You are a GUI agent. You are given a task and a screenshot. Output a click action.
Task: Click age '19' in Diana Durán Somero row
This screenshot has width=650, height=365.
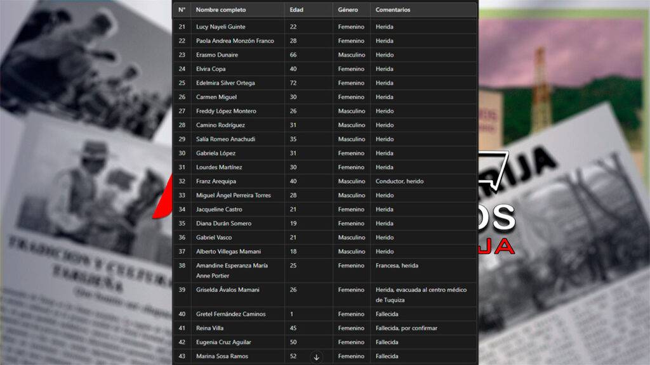[x=293, y=224]
